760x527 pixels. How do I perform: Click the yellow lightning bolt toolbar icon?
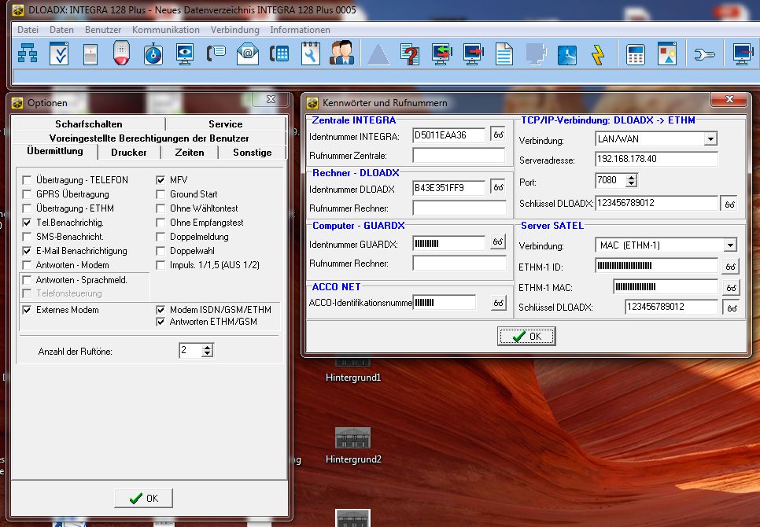tap(598, 53)
